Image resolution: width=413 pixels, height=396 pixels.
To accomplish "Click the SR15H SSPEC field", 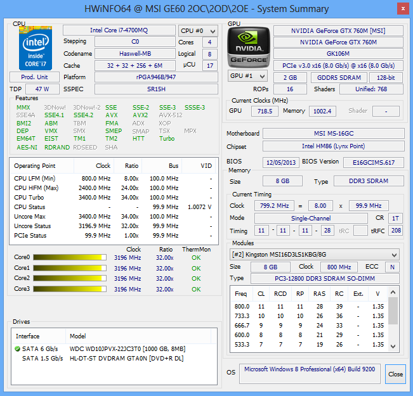I will point(156,89).
